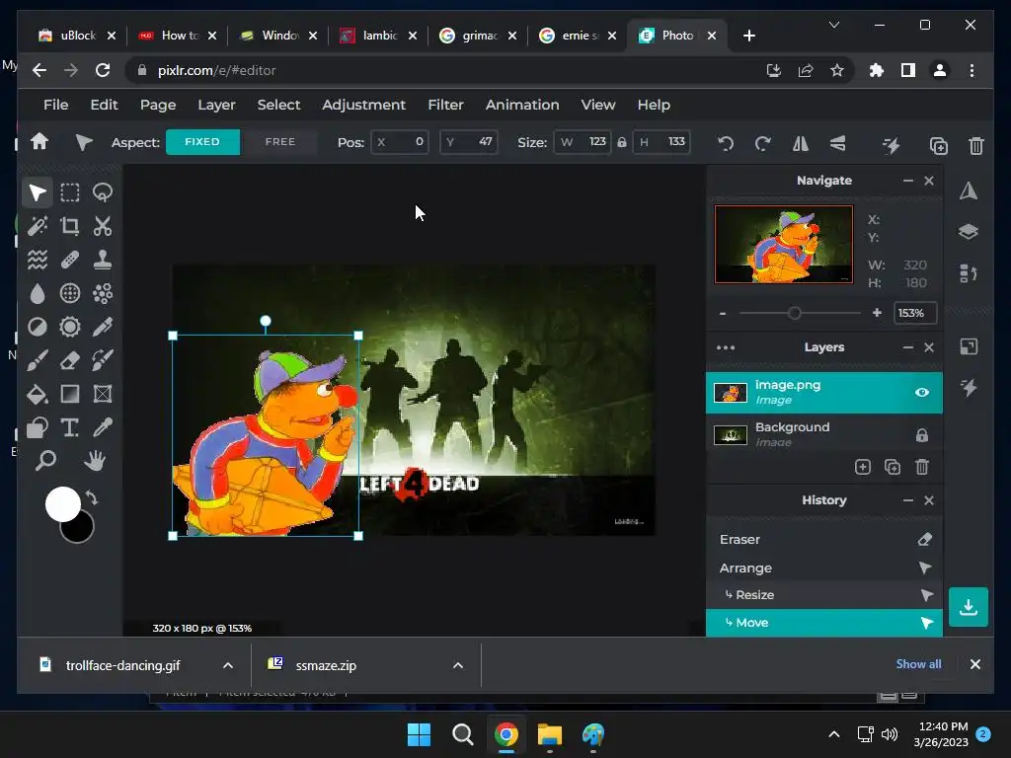1011x758 pixels.
Task: Minimize the Navigate panel
Action: coord(908,181)
